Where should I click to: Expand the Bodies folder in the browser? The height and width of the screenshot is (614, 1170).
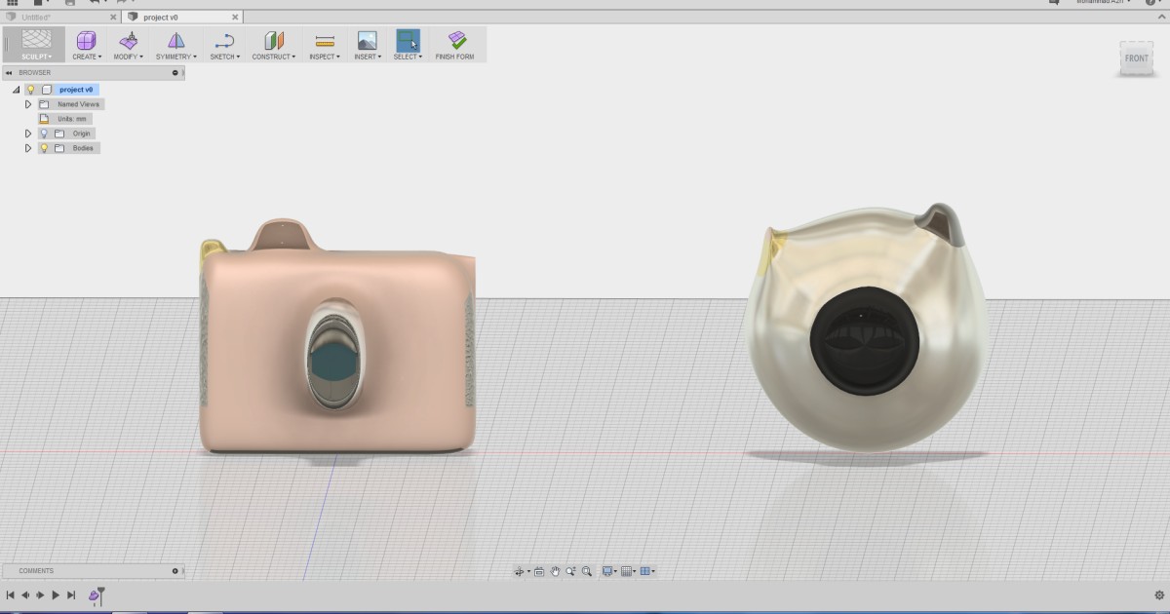(28, 148)
